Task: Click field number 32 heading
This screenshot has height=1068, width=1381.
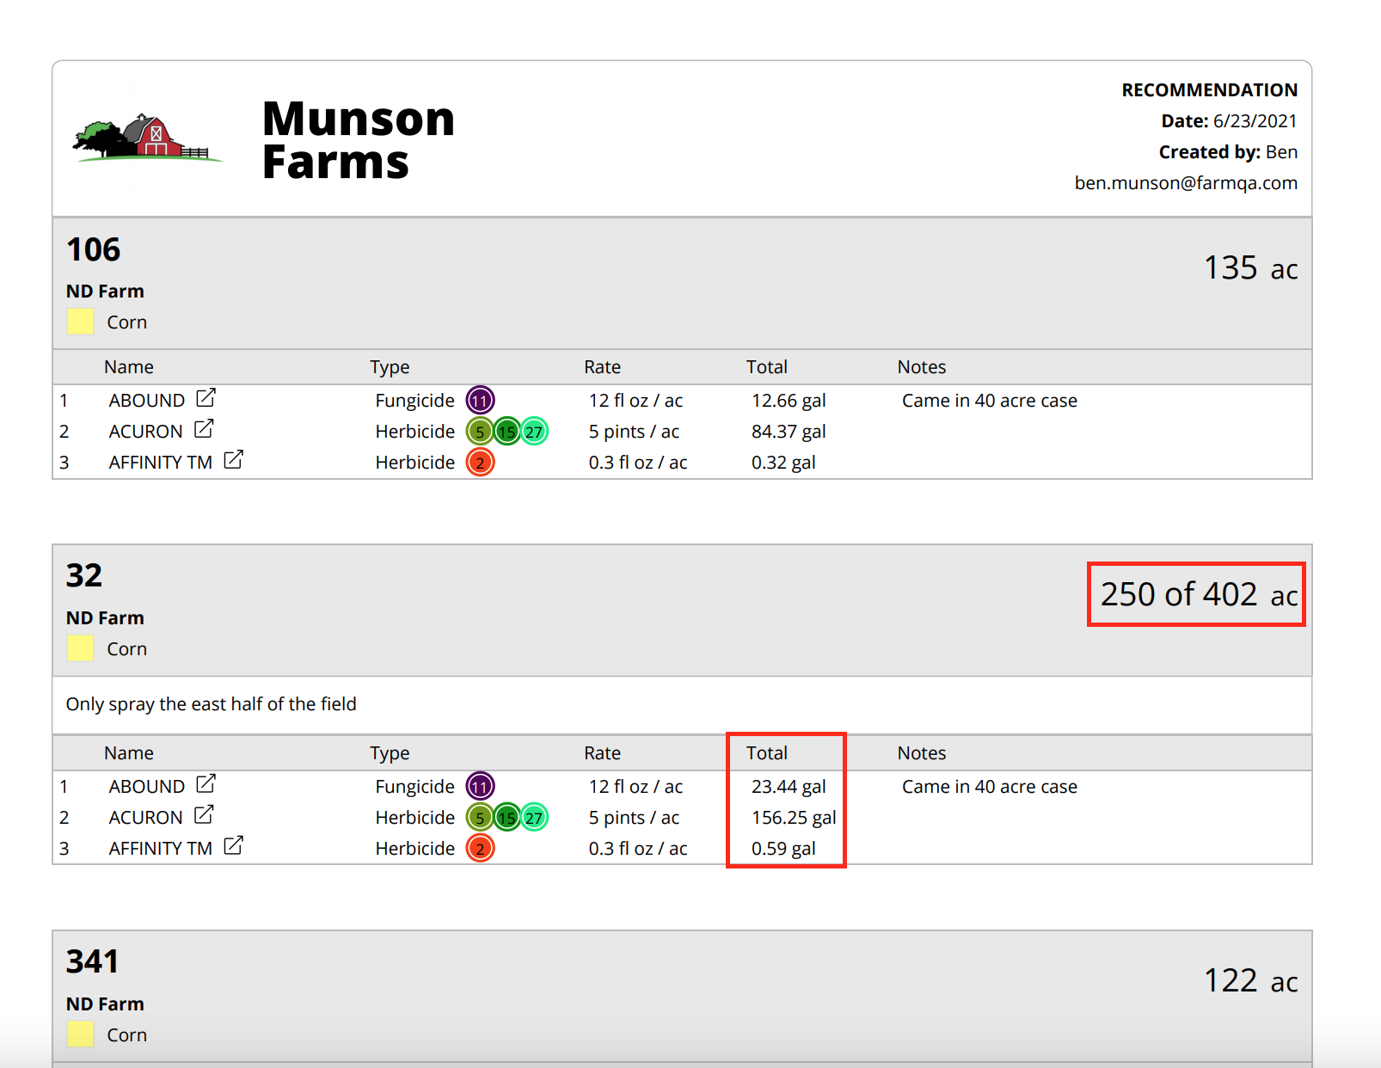Action: [84, 575]
